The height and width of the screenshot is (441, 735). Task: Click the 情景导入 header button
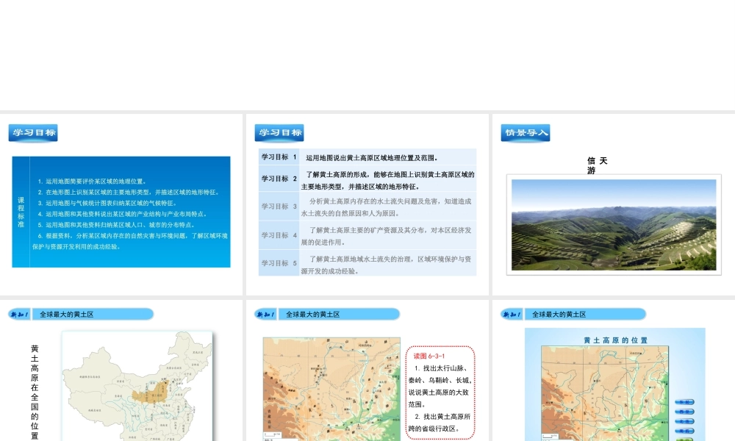click(526, 133)
